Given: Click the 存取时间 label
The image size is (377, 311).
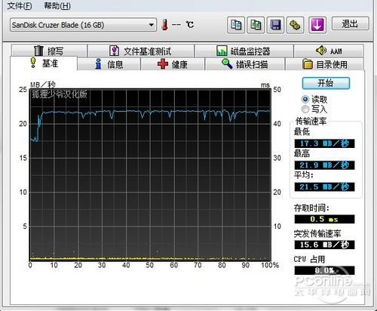Looking at the screenshot, I should tap(311, 208).
